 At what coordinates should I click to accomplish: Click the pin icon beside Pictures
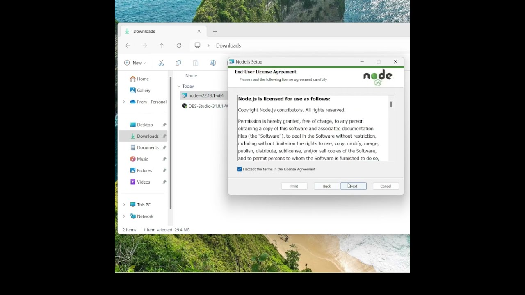point(164,170)
